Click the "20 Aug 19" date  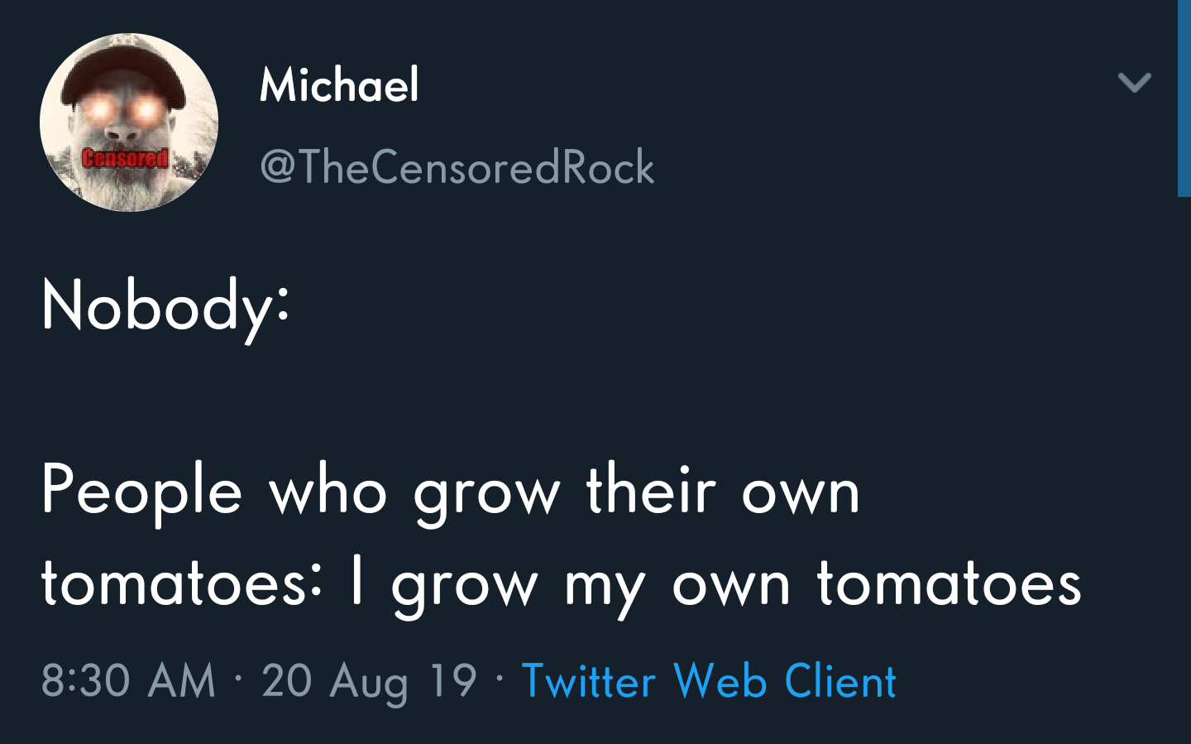pos(369,681)
